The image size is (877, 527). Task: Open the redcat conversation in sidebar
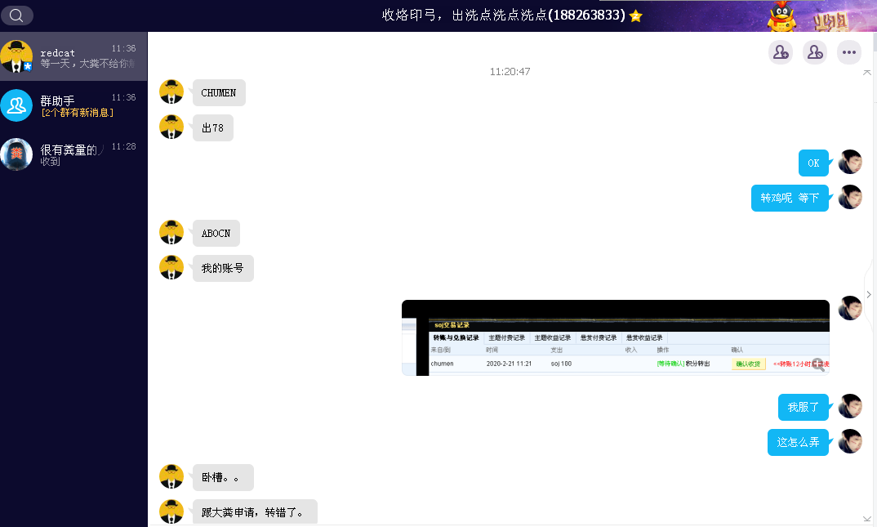point(73,57)
